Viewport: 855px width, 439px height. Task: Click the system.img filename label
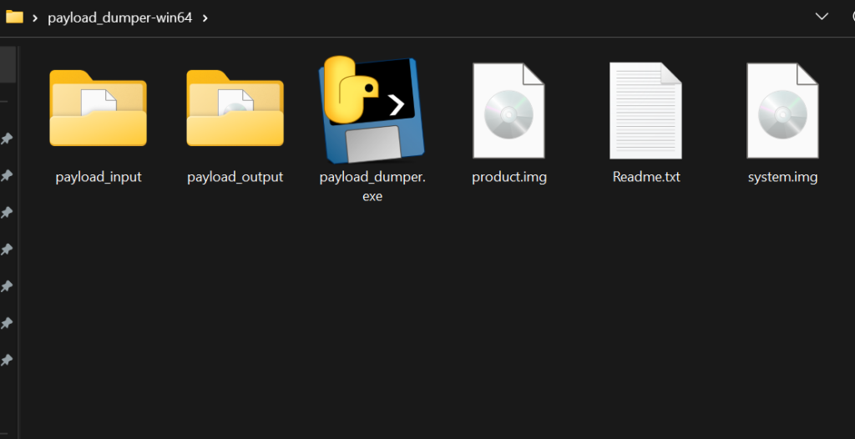tap(782, 177)
